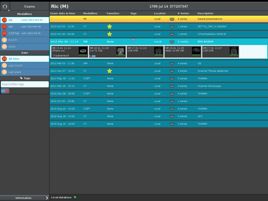Expand the Information panel arrow

tap(47, 198)
